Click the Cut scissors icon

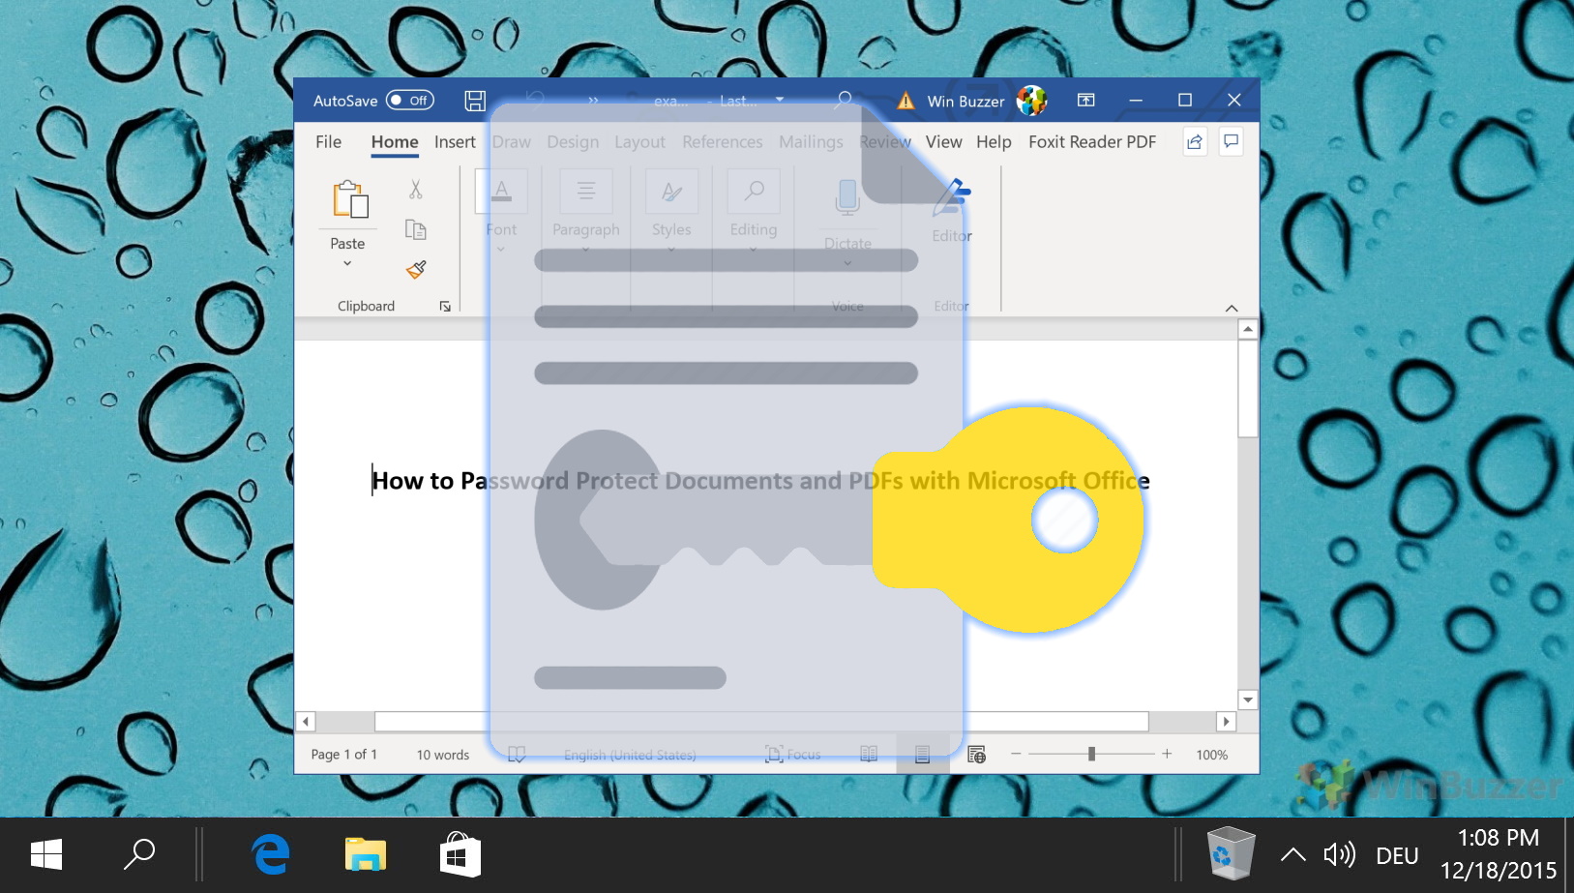point(416,189)
